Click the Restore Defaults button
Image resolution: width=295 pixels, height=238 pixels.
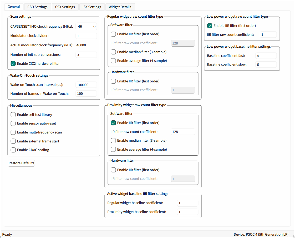pos(21,163)
